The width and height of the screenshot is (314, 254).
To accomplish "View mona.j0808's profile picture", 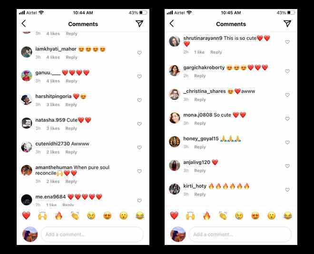I will (175, 118).
